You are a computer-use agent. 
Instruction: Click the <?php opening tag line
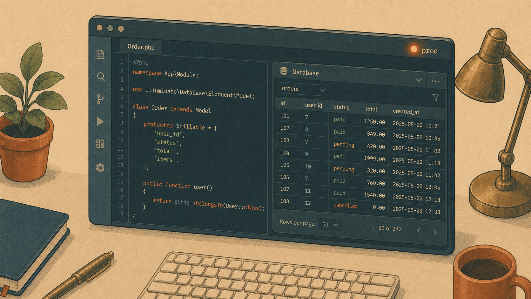(x=141, y=63)
